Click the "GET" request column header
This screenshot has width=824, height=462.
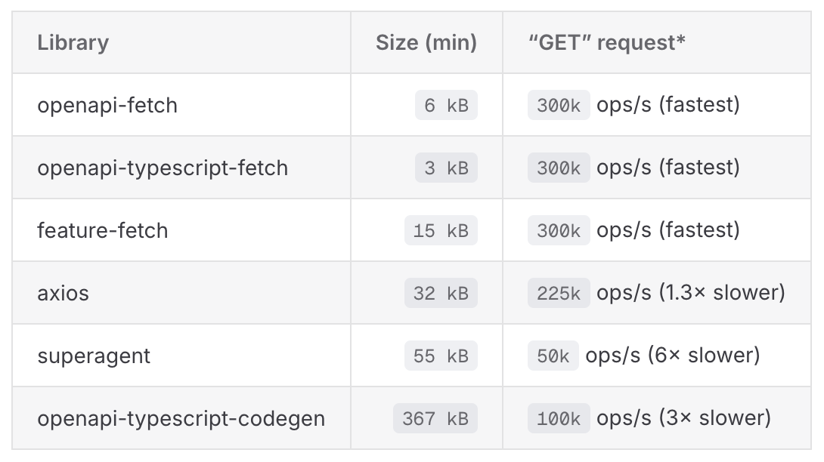coord(606,43)
